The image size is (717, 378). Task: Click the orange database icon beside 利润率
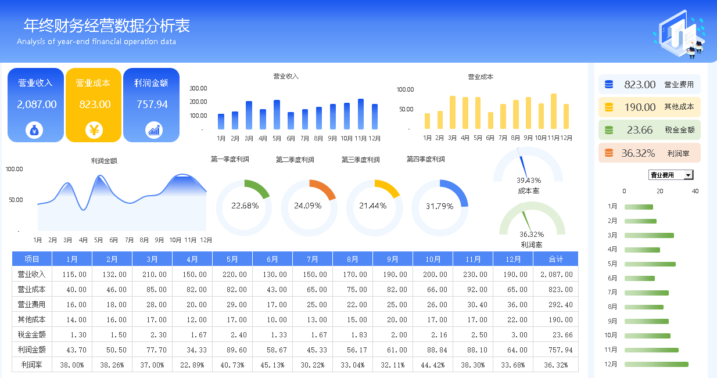coord(609,153)
